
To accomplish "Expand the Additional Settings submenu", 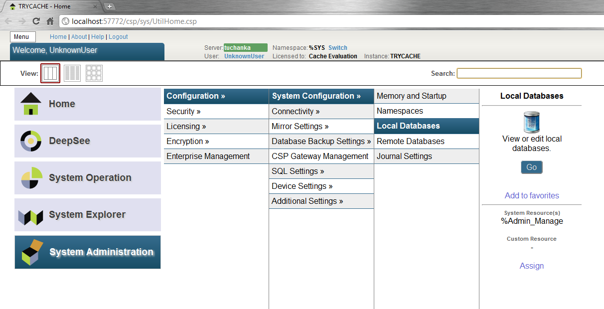I will (307, 201).
